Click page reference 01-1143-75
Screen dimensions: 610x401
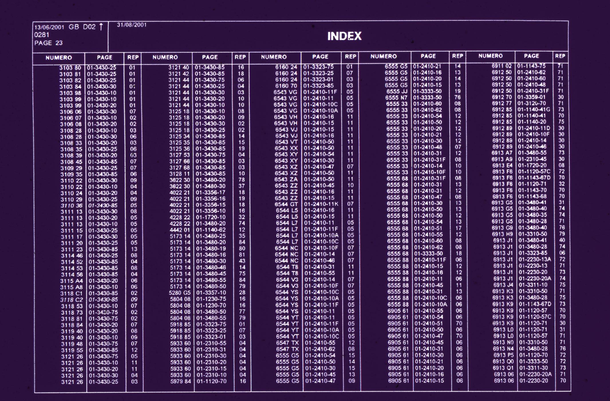coord(532,66)
